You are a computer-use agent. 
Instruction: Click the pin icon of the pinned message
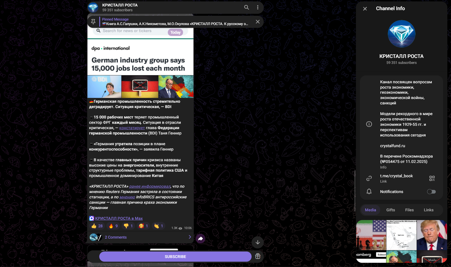click(93, 22)
